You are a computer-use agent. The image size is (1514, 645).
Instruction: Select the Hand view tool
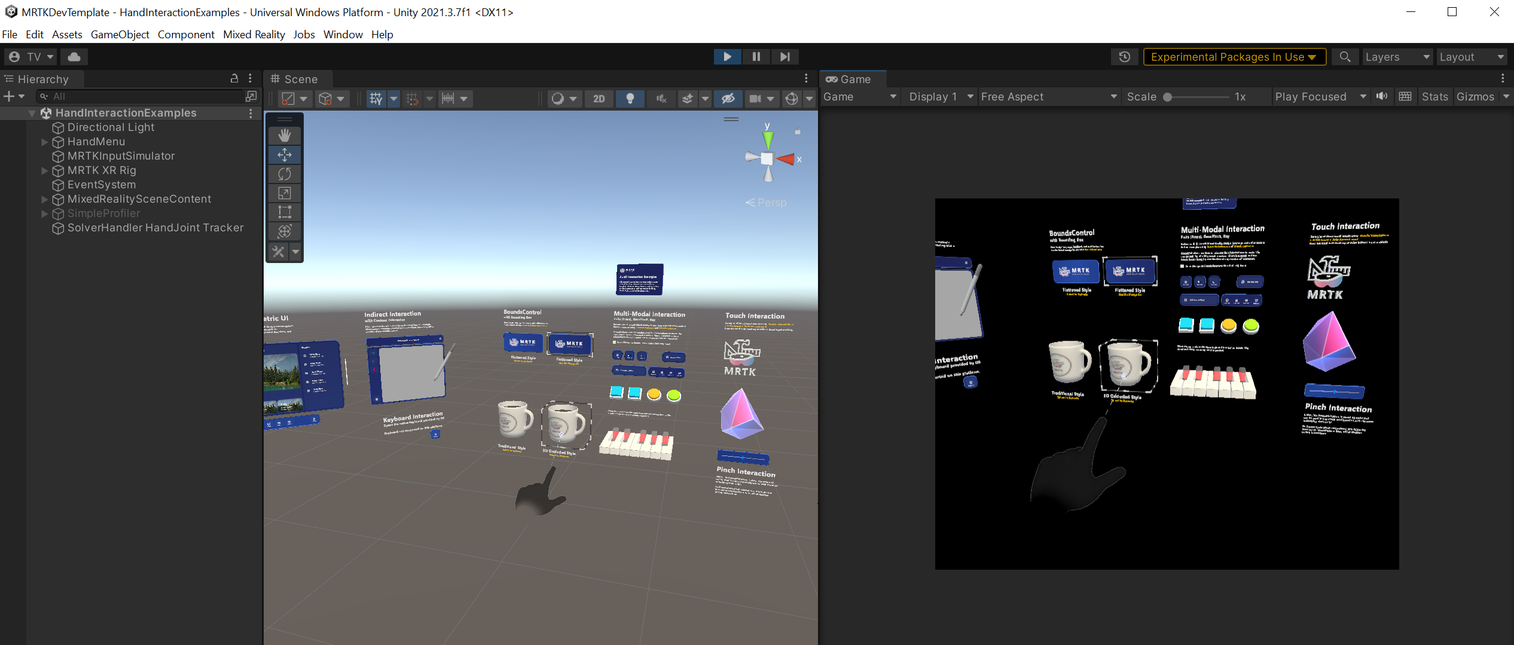(x=285, y=135)
